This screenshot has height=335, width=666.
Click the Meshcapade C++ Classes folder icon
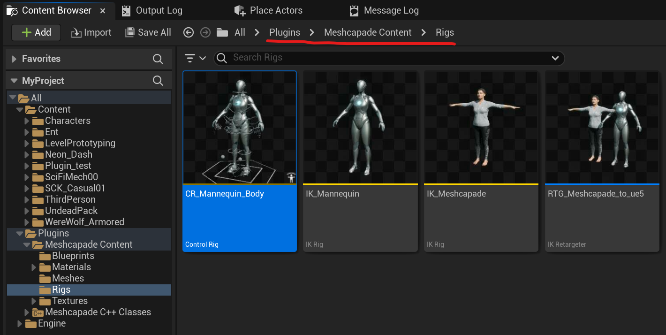tap(38, 312)
